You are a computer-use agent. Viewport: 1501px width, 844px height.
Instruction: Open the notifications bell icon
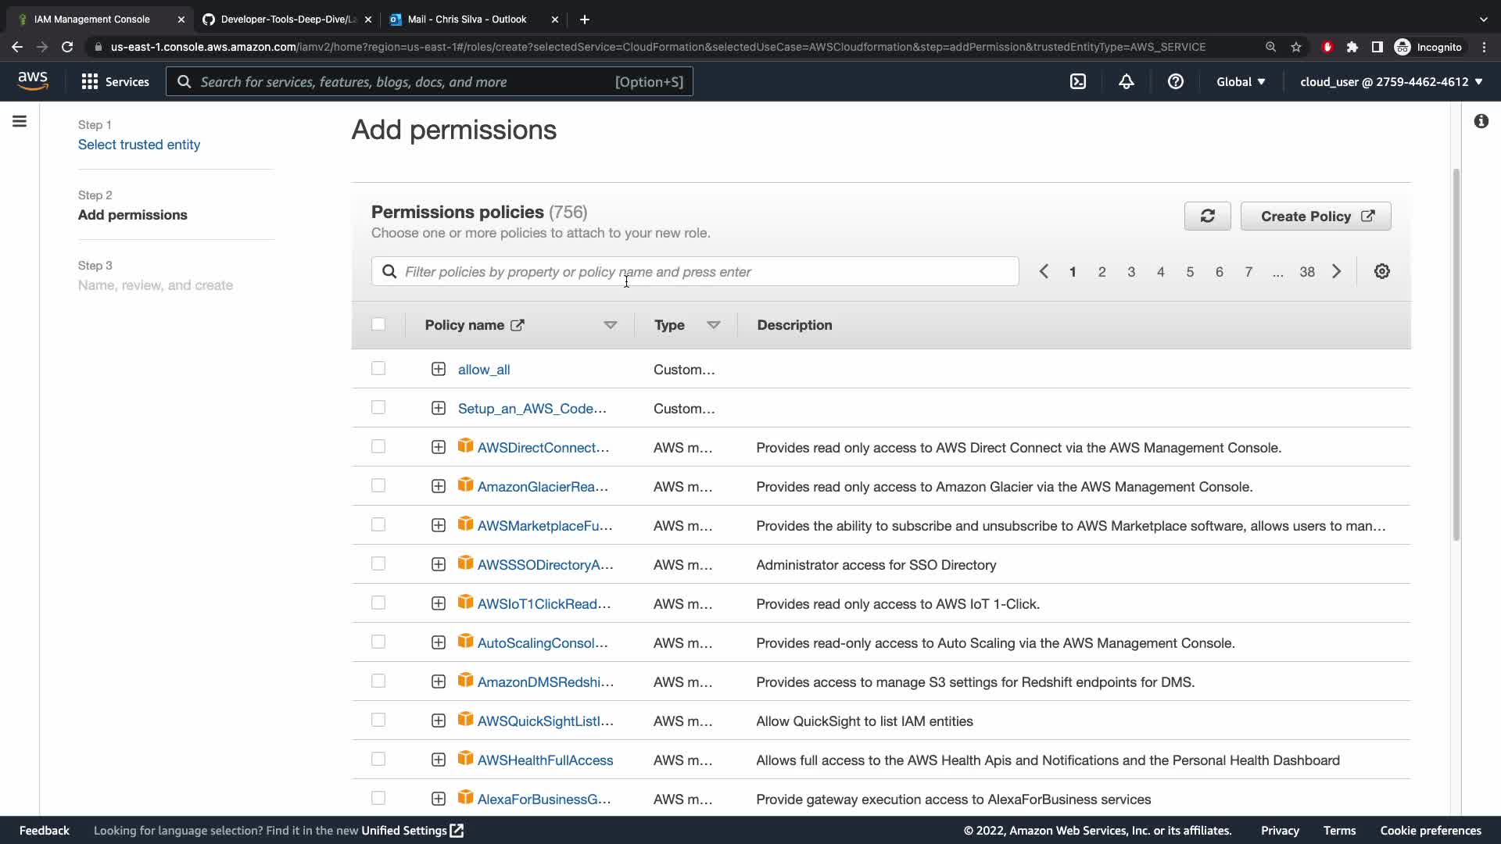pyautogui.click(x=1126, y=81)
